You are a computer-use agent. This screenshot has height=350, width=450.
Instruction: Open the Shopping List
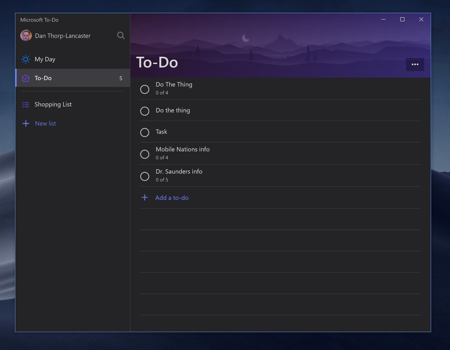click(x=73, y=104)
